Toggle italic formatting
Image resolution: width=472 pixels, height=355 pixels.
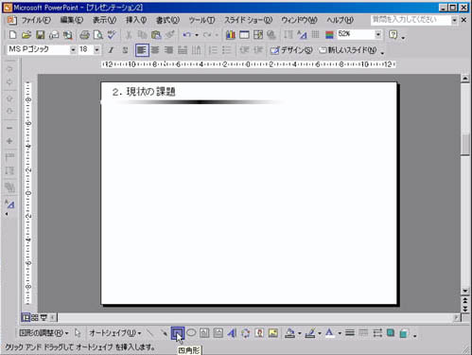coord(111,50)
